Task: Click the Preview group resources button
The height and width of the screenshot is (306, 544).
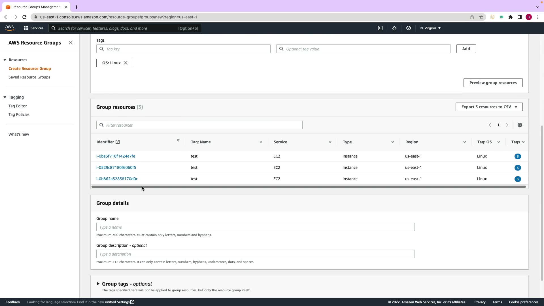Action: (x=493, y=83)
